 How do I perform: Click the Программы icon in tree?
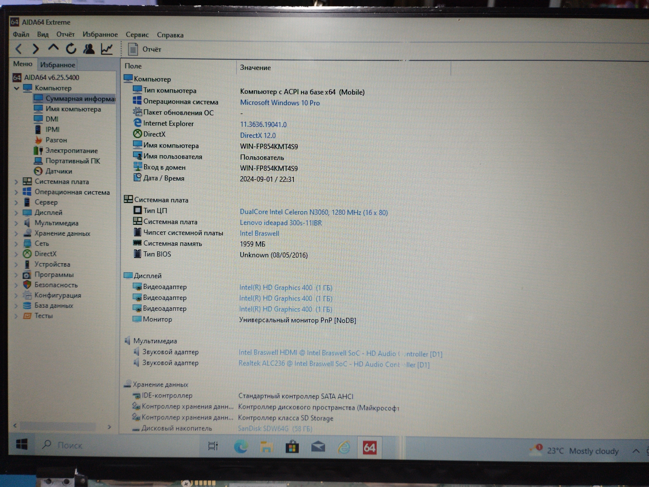click(27, 275)
